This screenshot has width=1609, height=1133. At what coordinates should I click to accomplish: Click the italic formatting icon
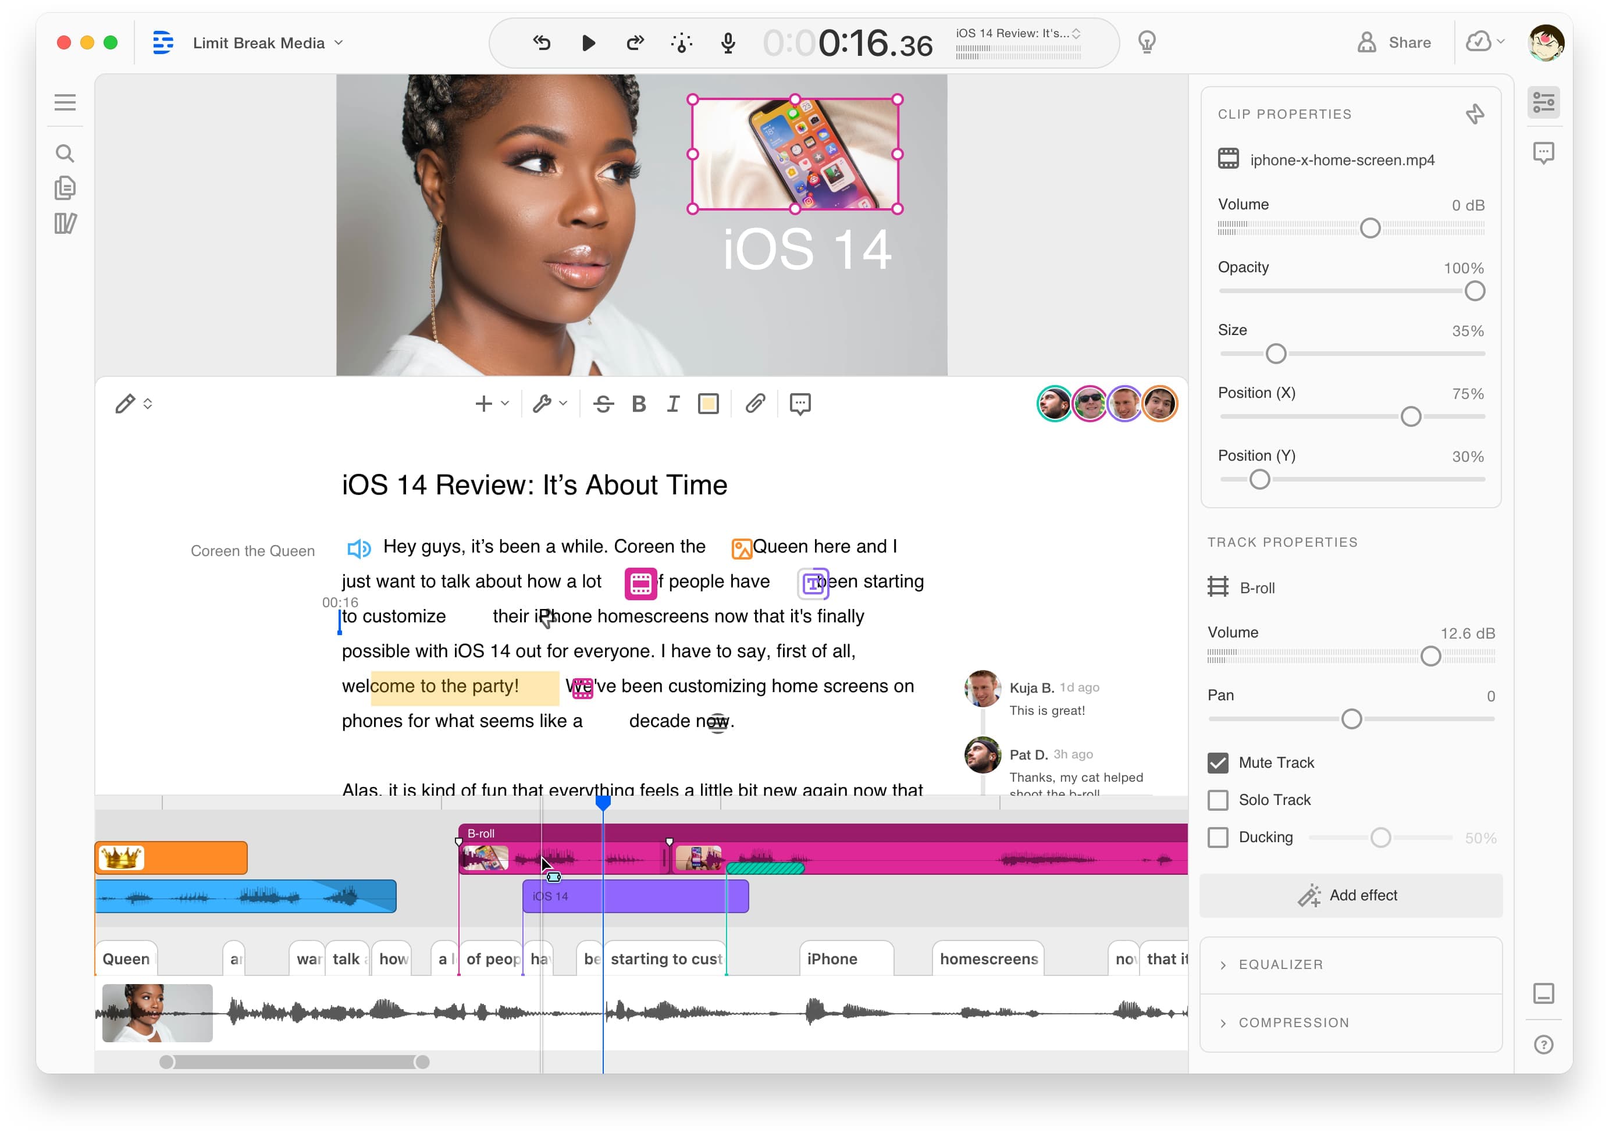[673, 404]
